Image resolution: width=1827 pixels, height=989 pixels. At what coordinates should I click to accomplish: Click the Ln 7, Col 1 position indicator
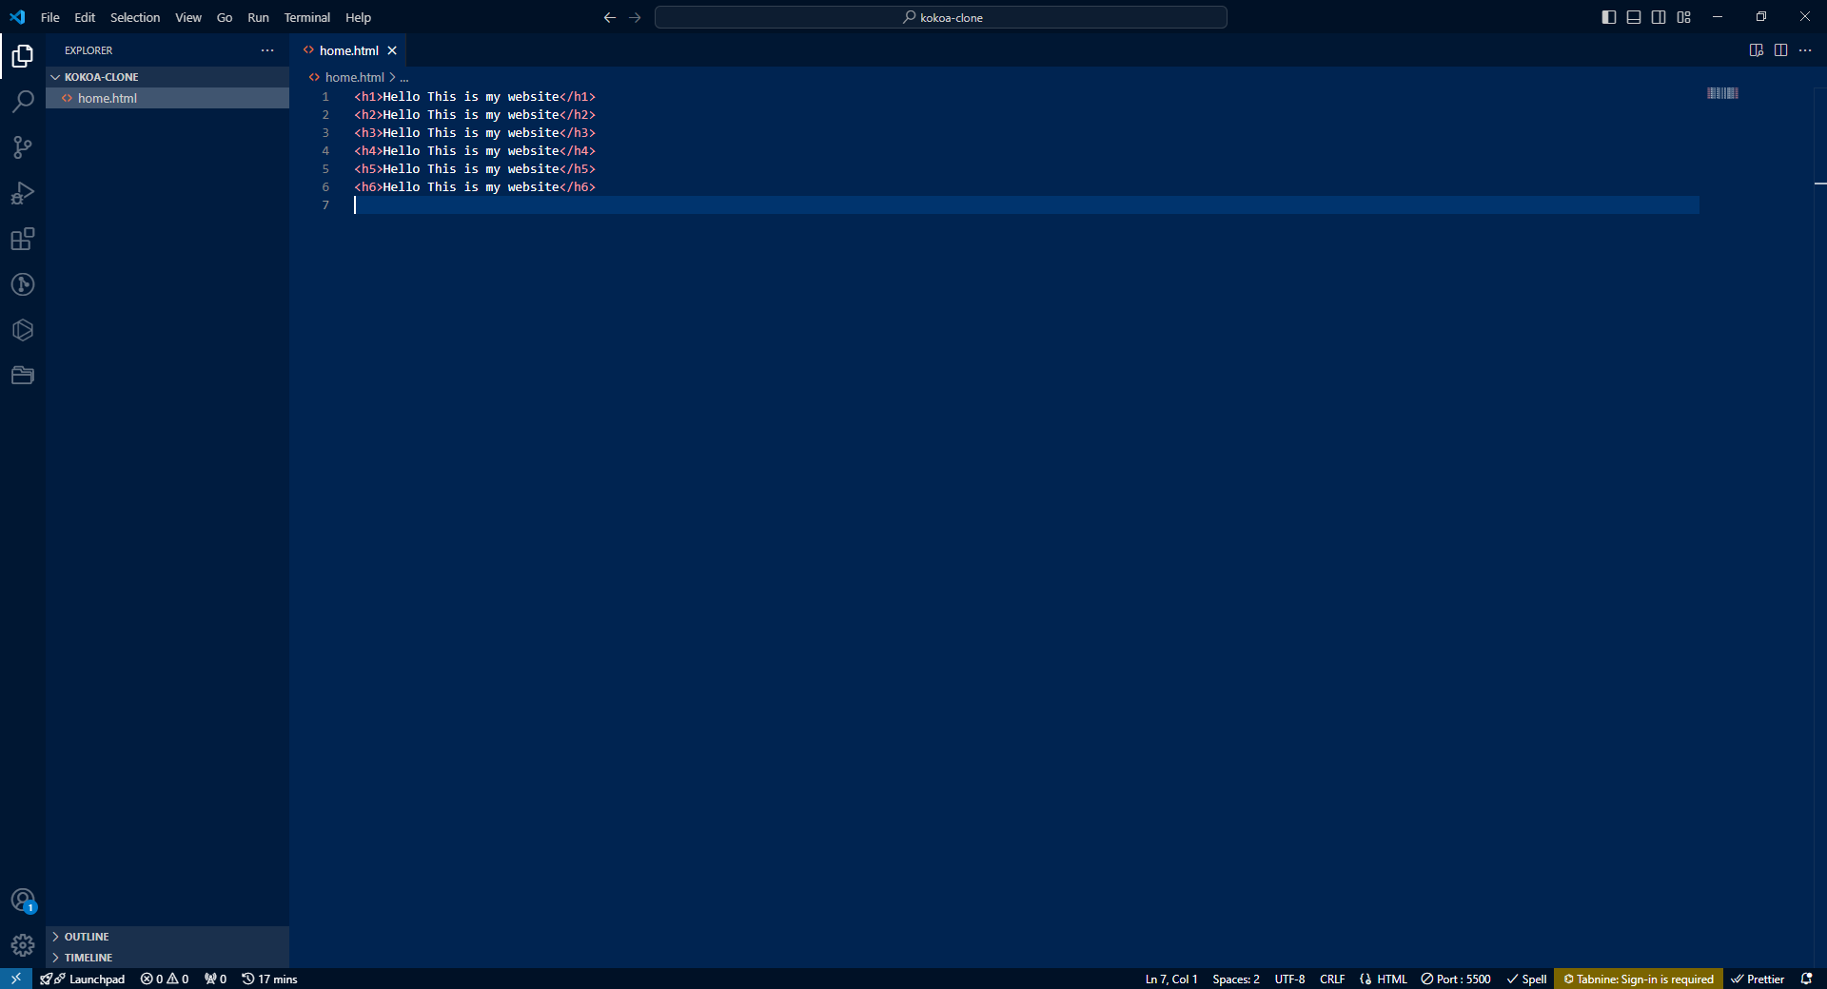pyautogui.click(x=1171, y=979)
